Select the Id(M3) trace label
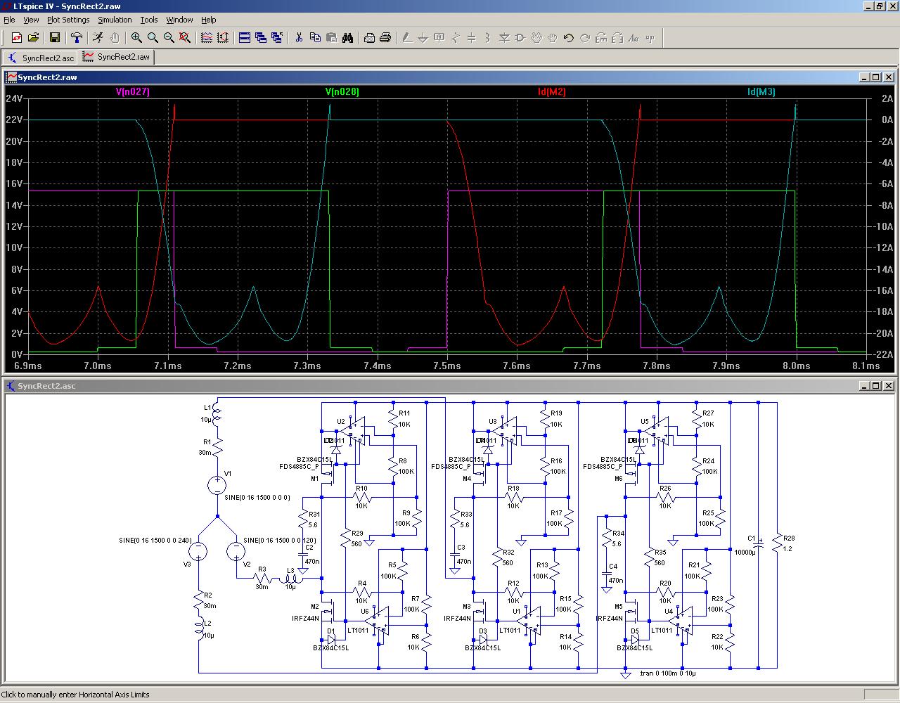900x703 pixels. click(x=761, y=92)
